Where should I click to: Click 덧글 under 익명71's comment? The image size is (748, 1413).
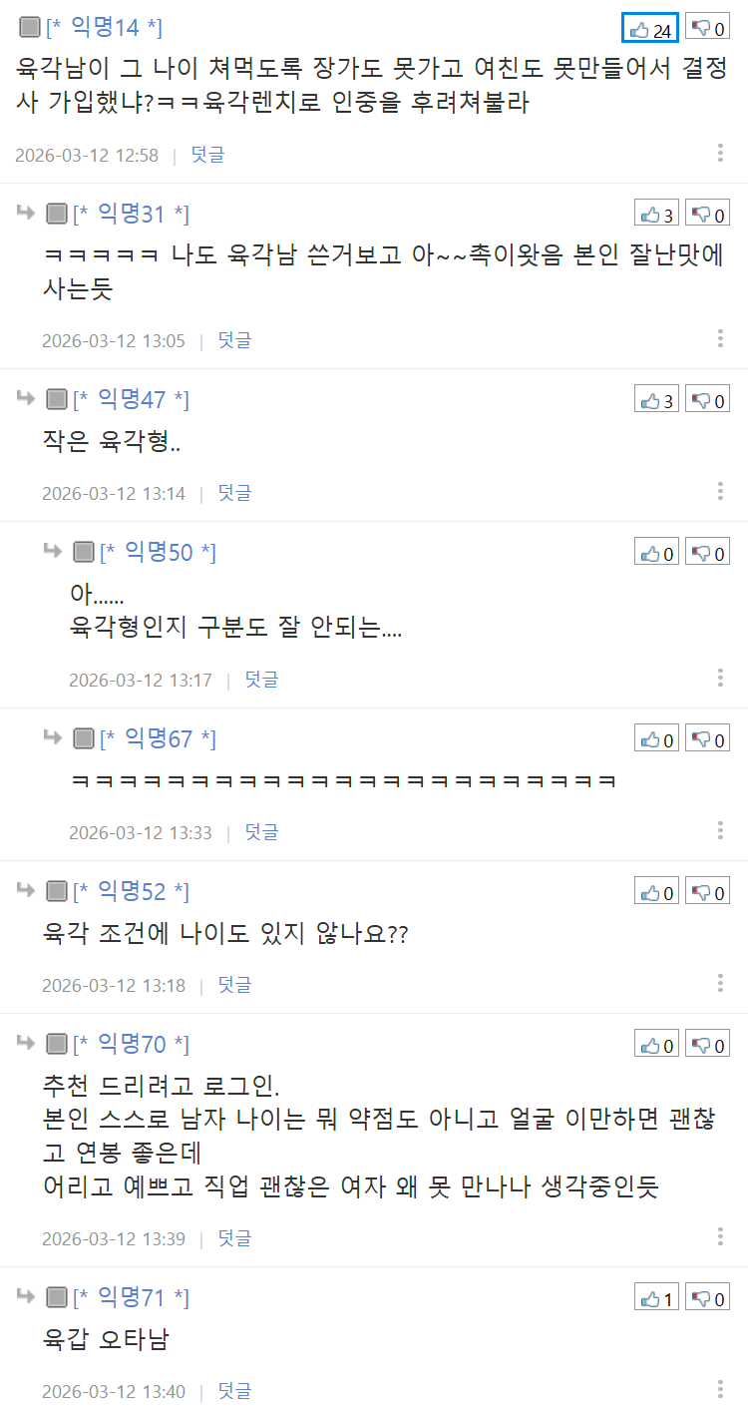tap(234, 1390)
